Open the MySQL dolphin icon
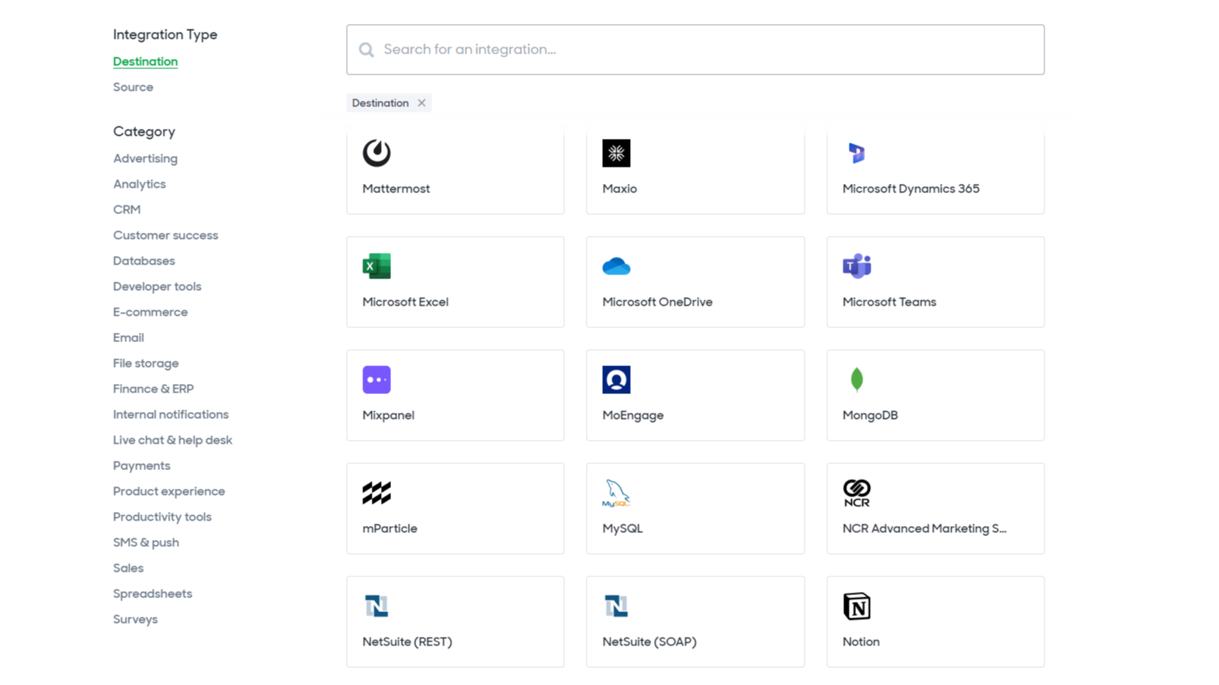Viewport: 1219px width, 685px height. pyautogui.click(x=616, y=493)
